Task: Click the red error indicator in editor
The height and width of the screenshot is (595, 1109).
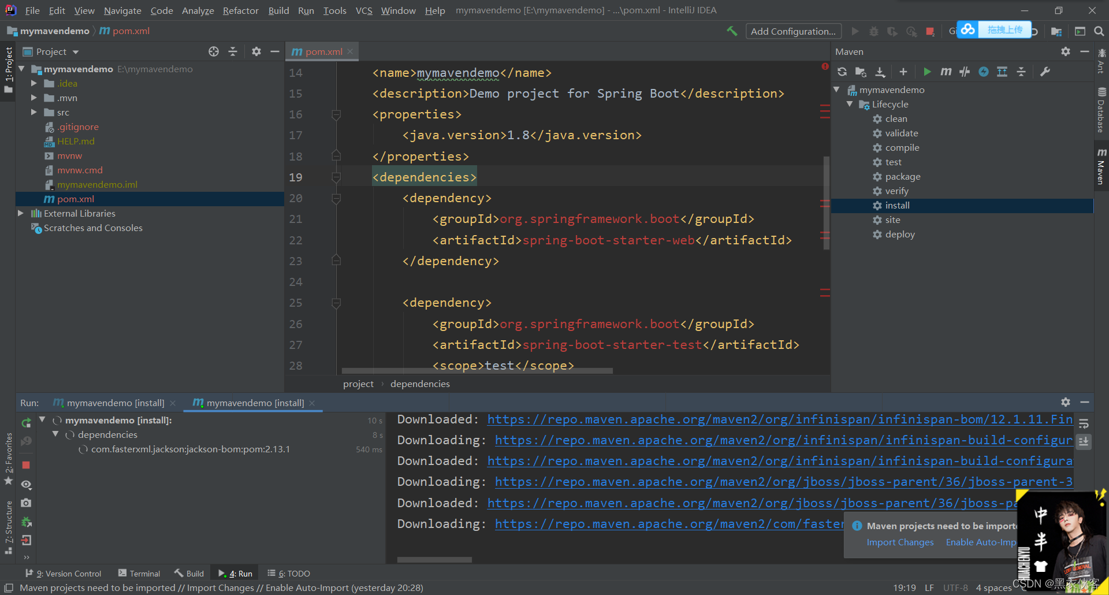Action: click(x=825, y=66)
